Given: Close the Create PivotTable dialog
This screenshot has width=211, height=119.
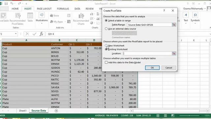Looking at the screenshot, I should pyautogui.click(x=173, y=11).
